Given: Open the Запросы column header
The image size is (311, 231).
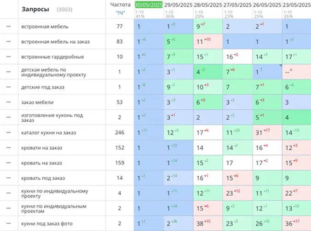Looking at the screenshot, I should click(35, 9).
